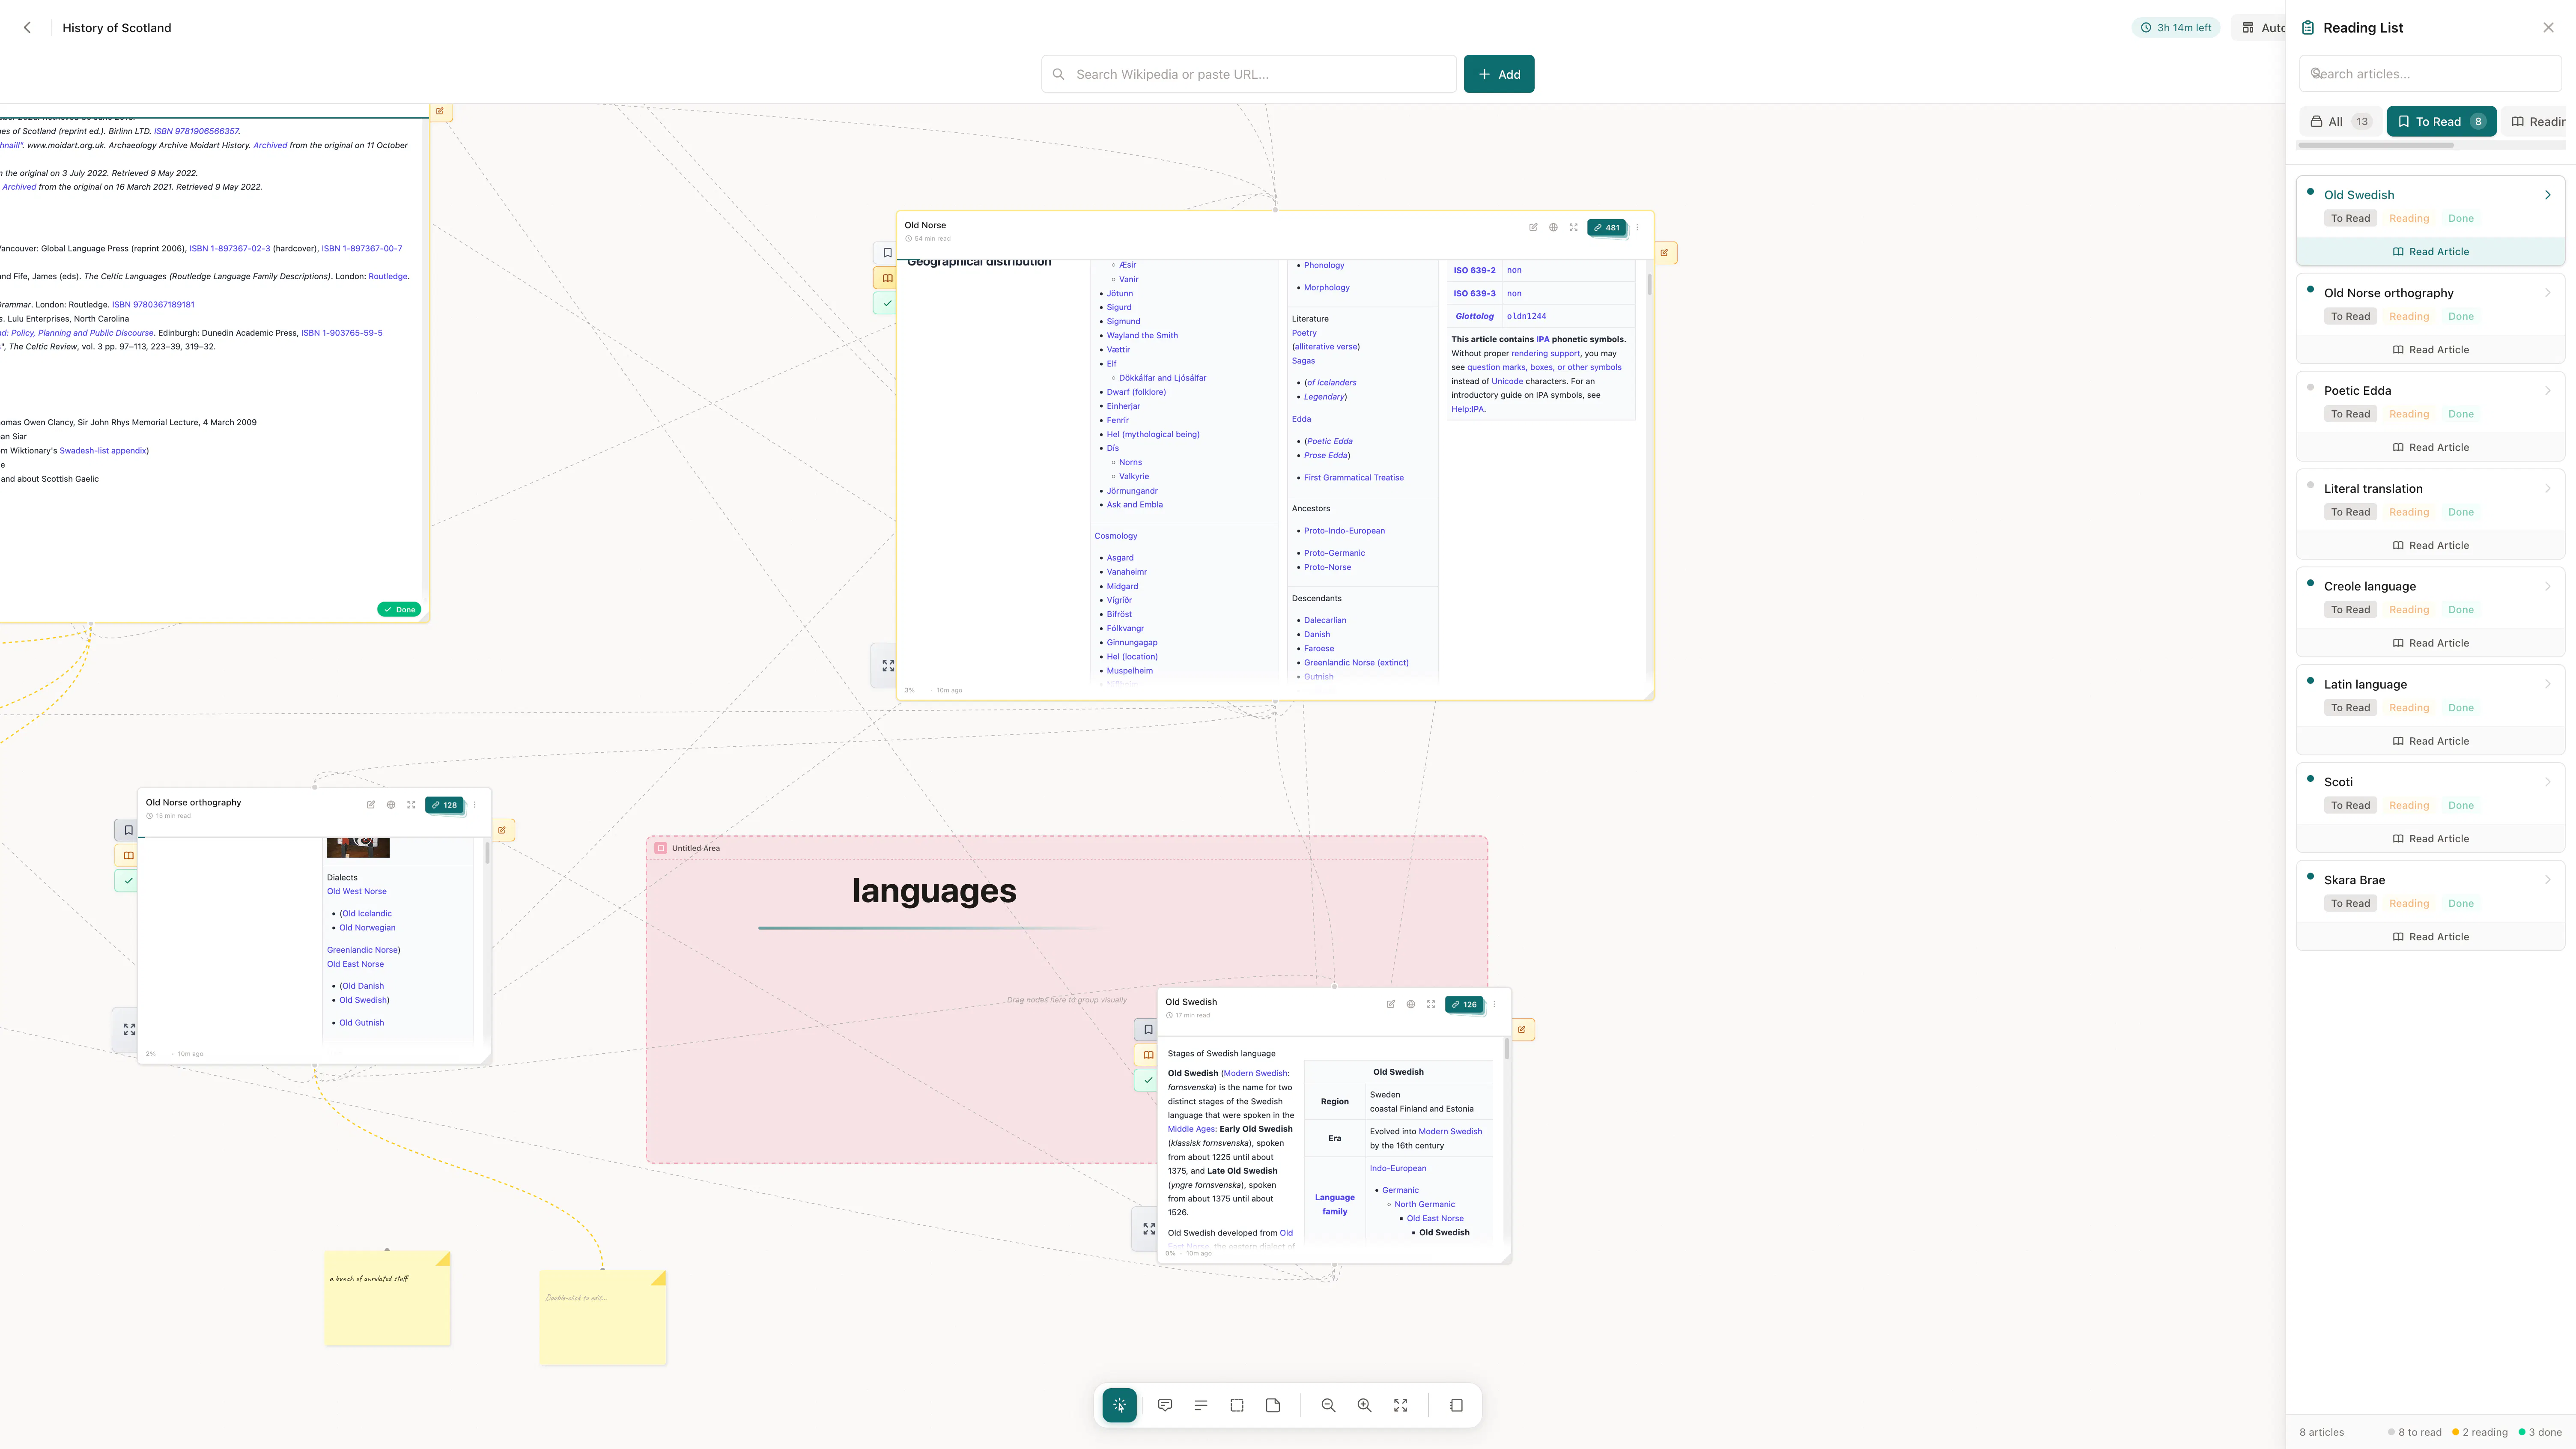Viewport: 2576px width, 1449px height.
Task: Open the globe icon on the Old Swedish card
Action: pyautogui.click(x=1411, y=1004)
